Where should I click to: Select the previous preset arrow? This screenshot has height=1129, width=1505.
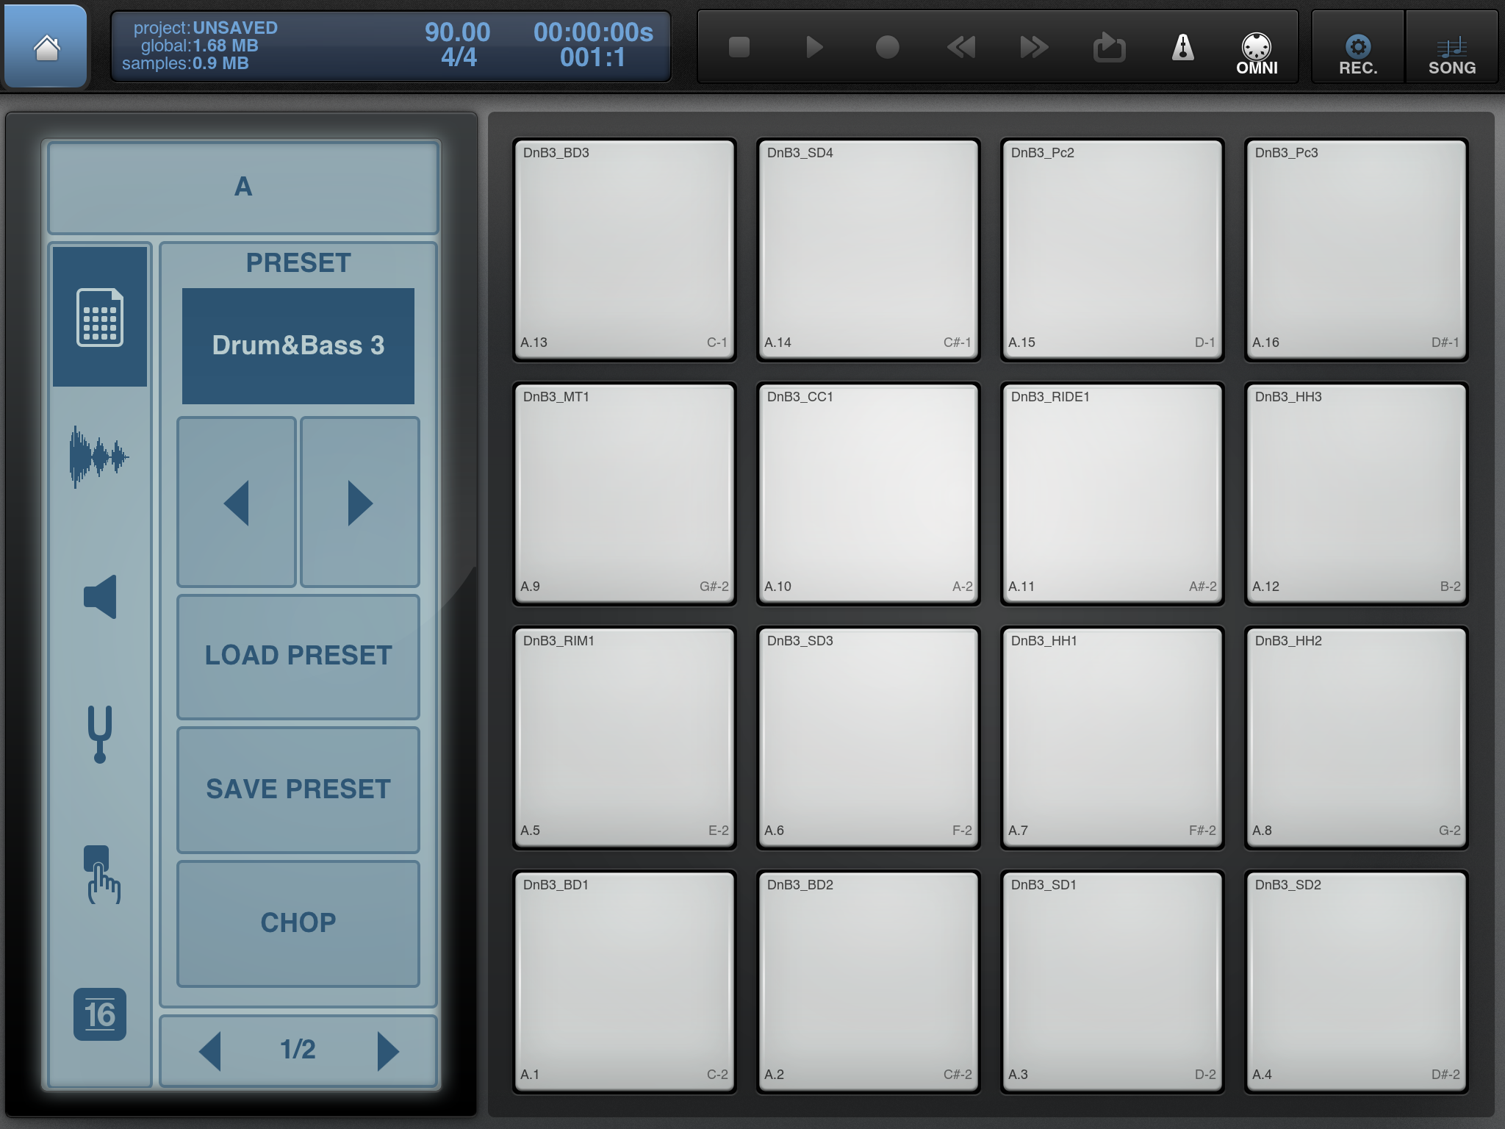pyautogui.click(x=237, y=503)
